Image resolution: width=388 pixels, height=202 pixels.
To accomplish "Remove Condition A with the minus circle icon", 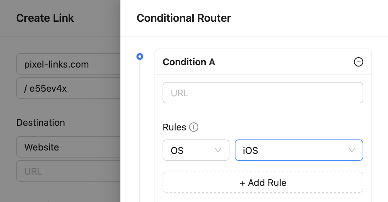I will [x=358, y=62].
